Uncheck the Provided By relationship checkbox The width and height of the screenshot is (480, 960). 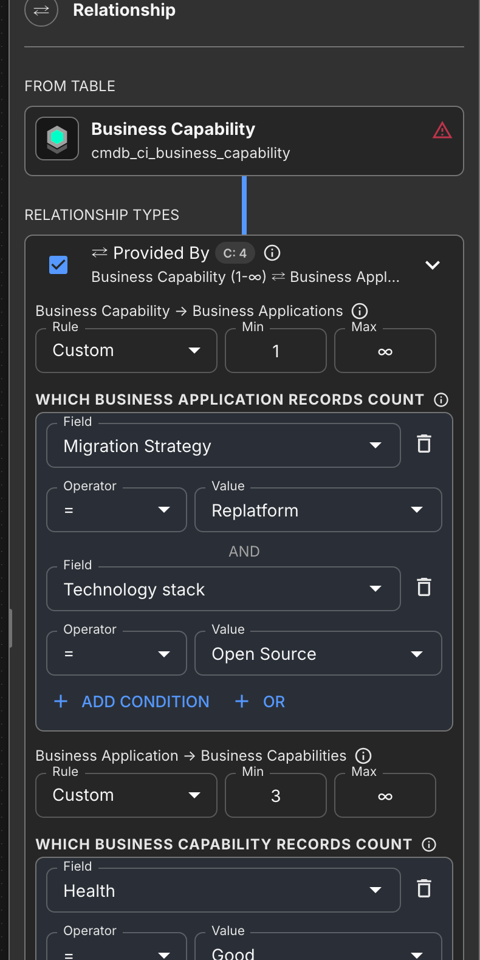pyautogui.click(x=58, y=265)
